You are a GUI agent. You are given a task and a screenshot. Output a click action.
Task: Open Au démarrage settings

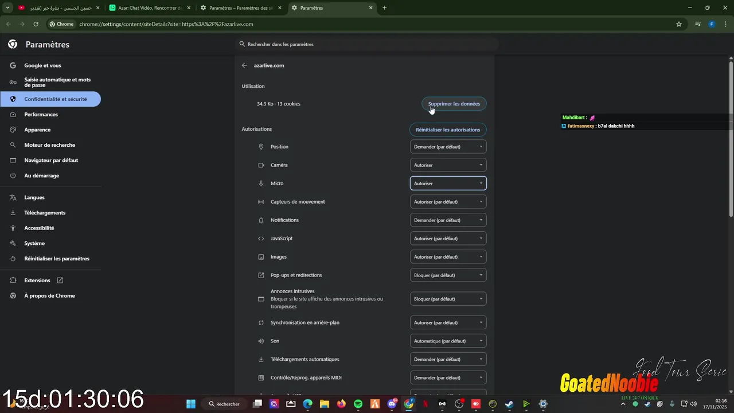[50, 176]
